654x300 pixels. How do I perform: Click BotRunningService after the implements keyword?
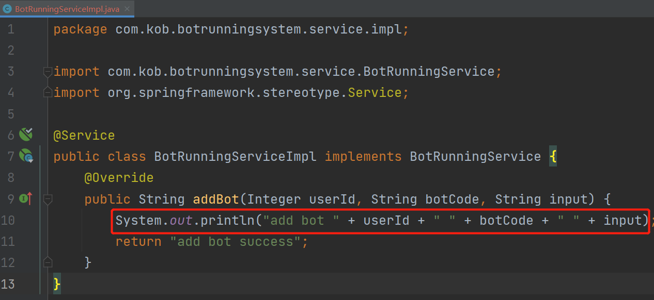(475, 156)
